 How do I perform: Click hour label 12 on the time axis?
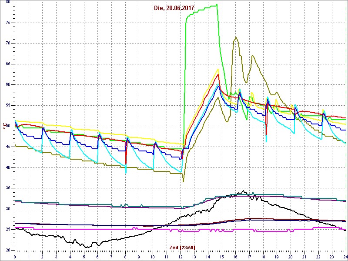[181, 257]
